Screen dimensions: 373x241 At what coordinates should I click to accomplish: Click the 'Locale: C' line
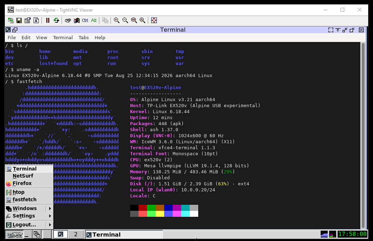[x=143, y=196]
